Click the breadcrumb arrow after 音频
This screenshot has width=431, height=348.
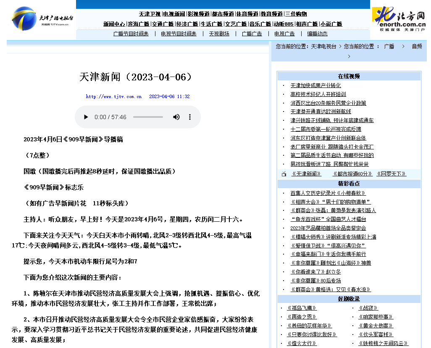(349, 56)
